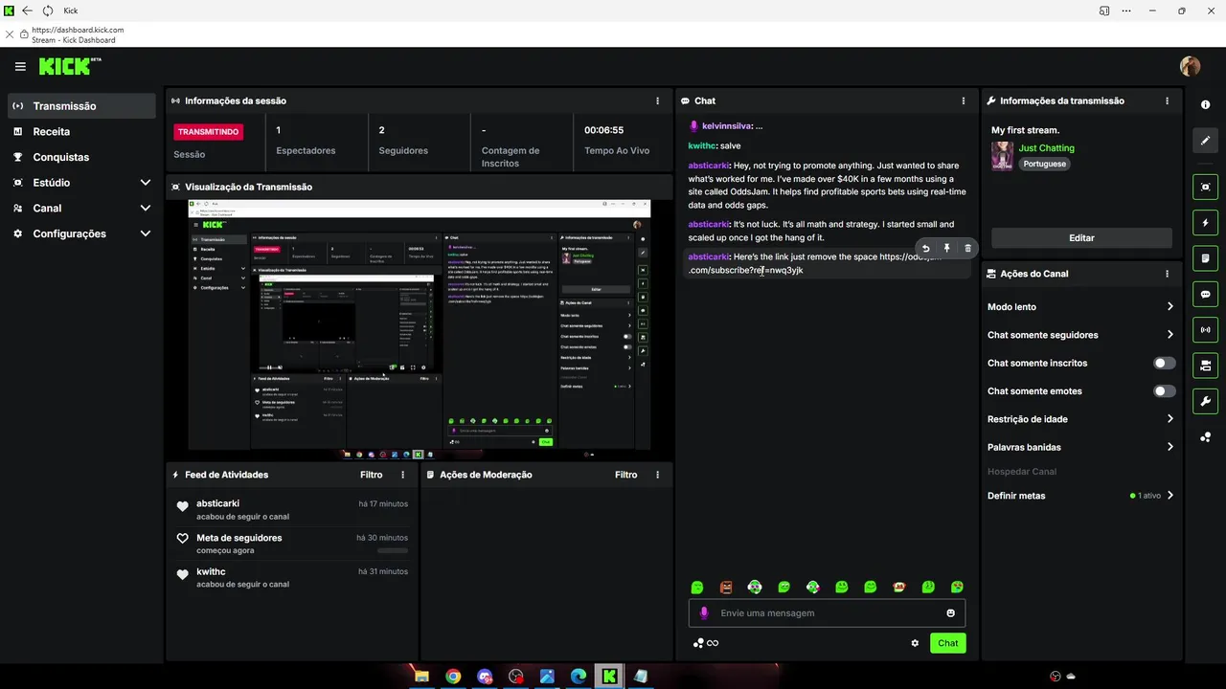The width and height of the screenshot is (1226, 689).
Task: Open Filtro in Ações de Moderação
Action: pyautogui.click(x=625, y=475)
